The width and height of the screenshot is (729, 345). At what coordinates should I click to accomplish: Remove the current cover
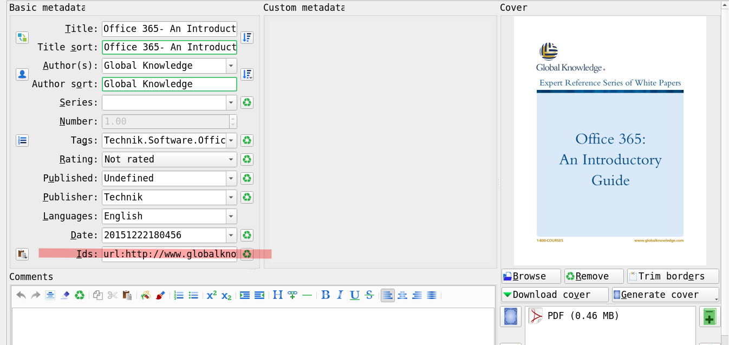594,276
